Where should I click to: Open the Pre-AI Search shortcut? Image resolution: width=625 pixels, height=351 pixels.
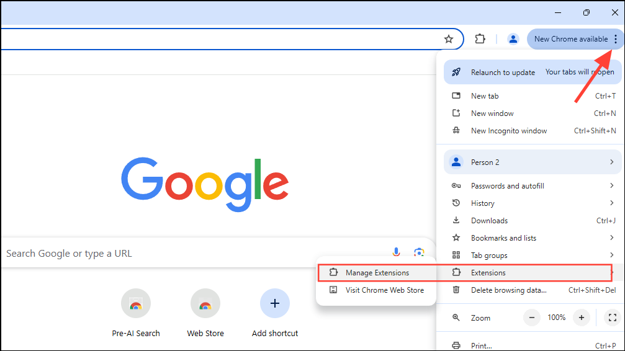click(x=136, y=313)
